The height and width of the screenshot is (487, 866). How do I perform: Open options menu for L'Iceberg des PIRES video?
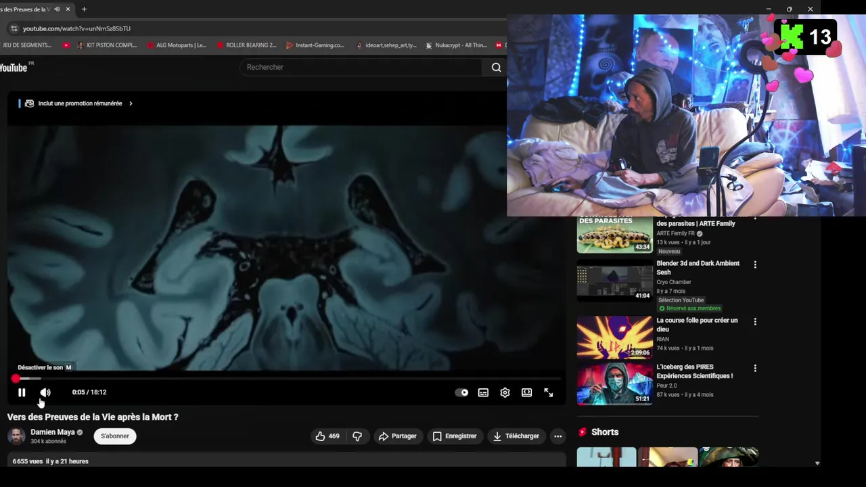pyautogui.click(x=755, y=368)
